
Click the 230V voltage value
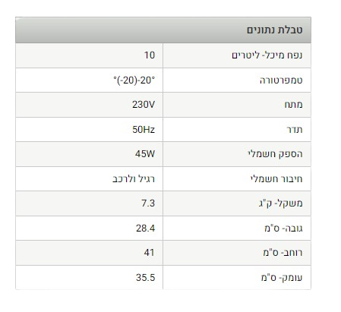[x=144, y=105]
